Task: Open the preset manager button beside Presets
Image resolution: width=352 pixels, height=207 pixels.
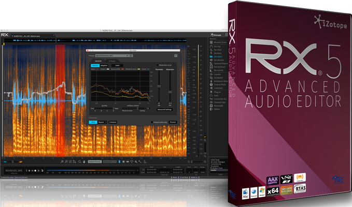Action: [131, 55]
